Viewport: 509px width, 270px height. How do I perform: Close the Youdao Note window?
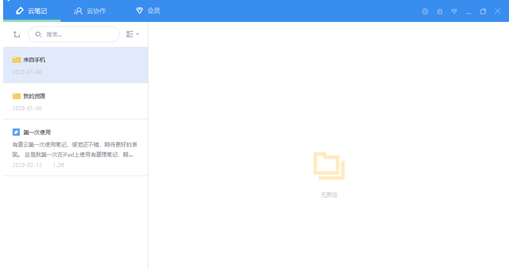pyautogui.click(x=498, y=11)
